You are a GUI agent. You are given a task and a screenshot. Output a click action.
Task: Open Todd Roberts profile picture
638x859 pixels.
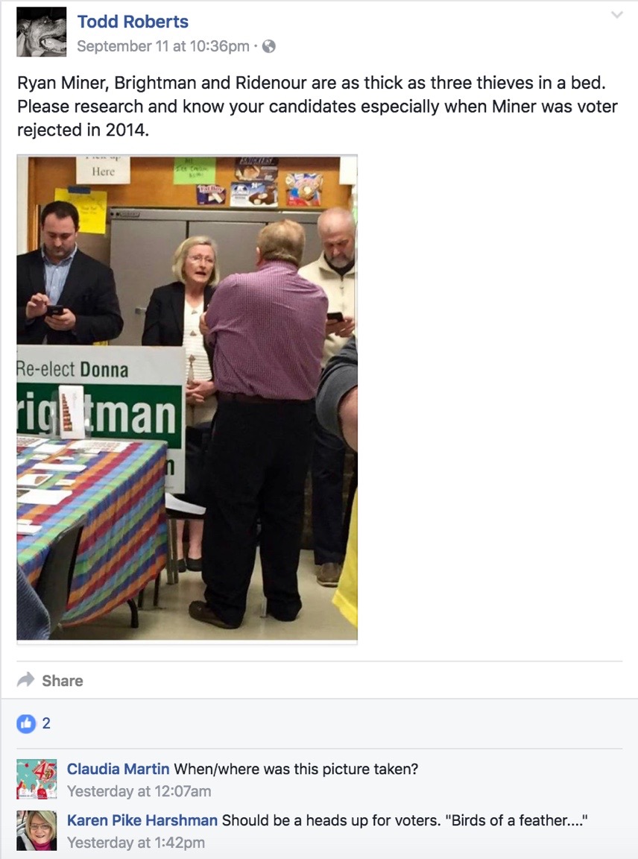(41, 32)
